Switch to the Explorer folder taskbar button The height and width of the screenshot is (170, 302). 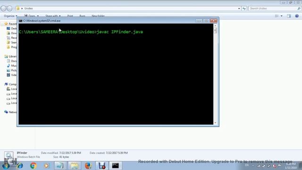coord(75,166)
